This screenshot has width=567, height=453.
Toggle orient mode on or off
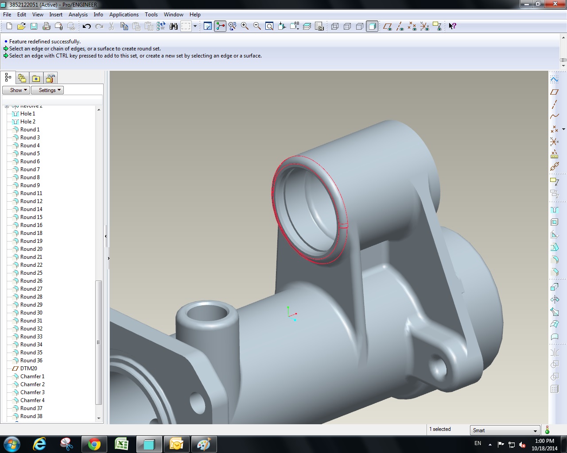tap(233, 26)
